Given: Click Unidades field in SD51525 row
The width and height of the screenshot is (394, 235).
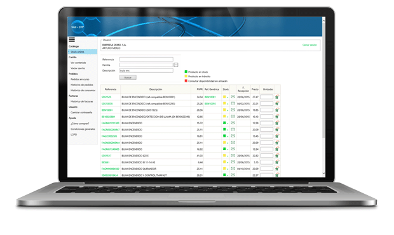Looking at the screenshot, I should point(267,97).
